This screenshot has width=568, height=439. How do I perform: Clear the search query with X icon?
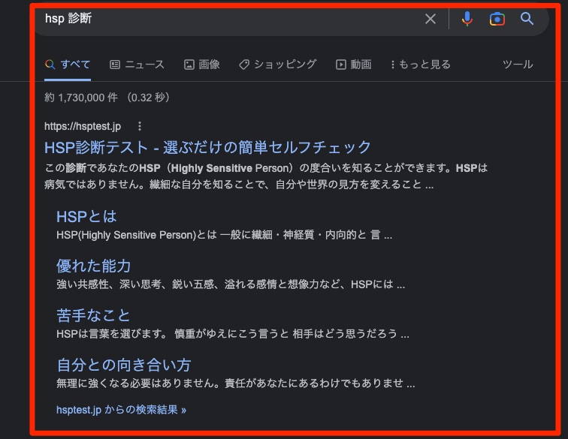click(430, 19)
